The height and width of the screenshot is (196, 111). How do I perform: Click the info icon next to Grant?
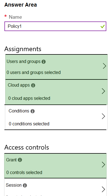20,160
